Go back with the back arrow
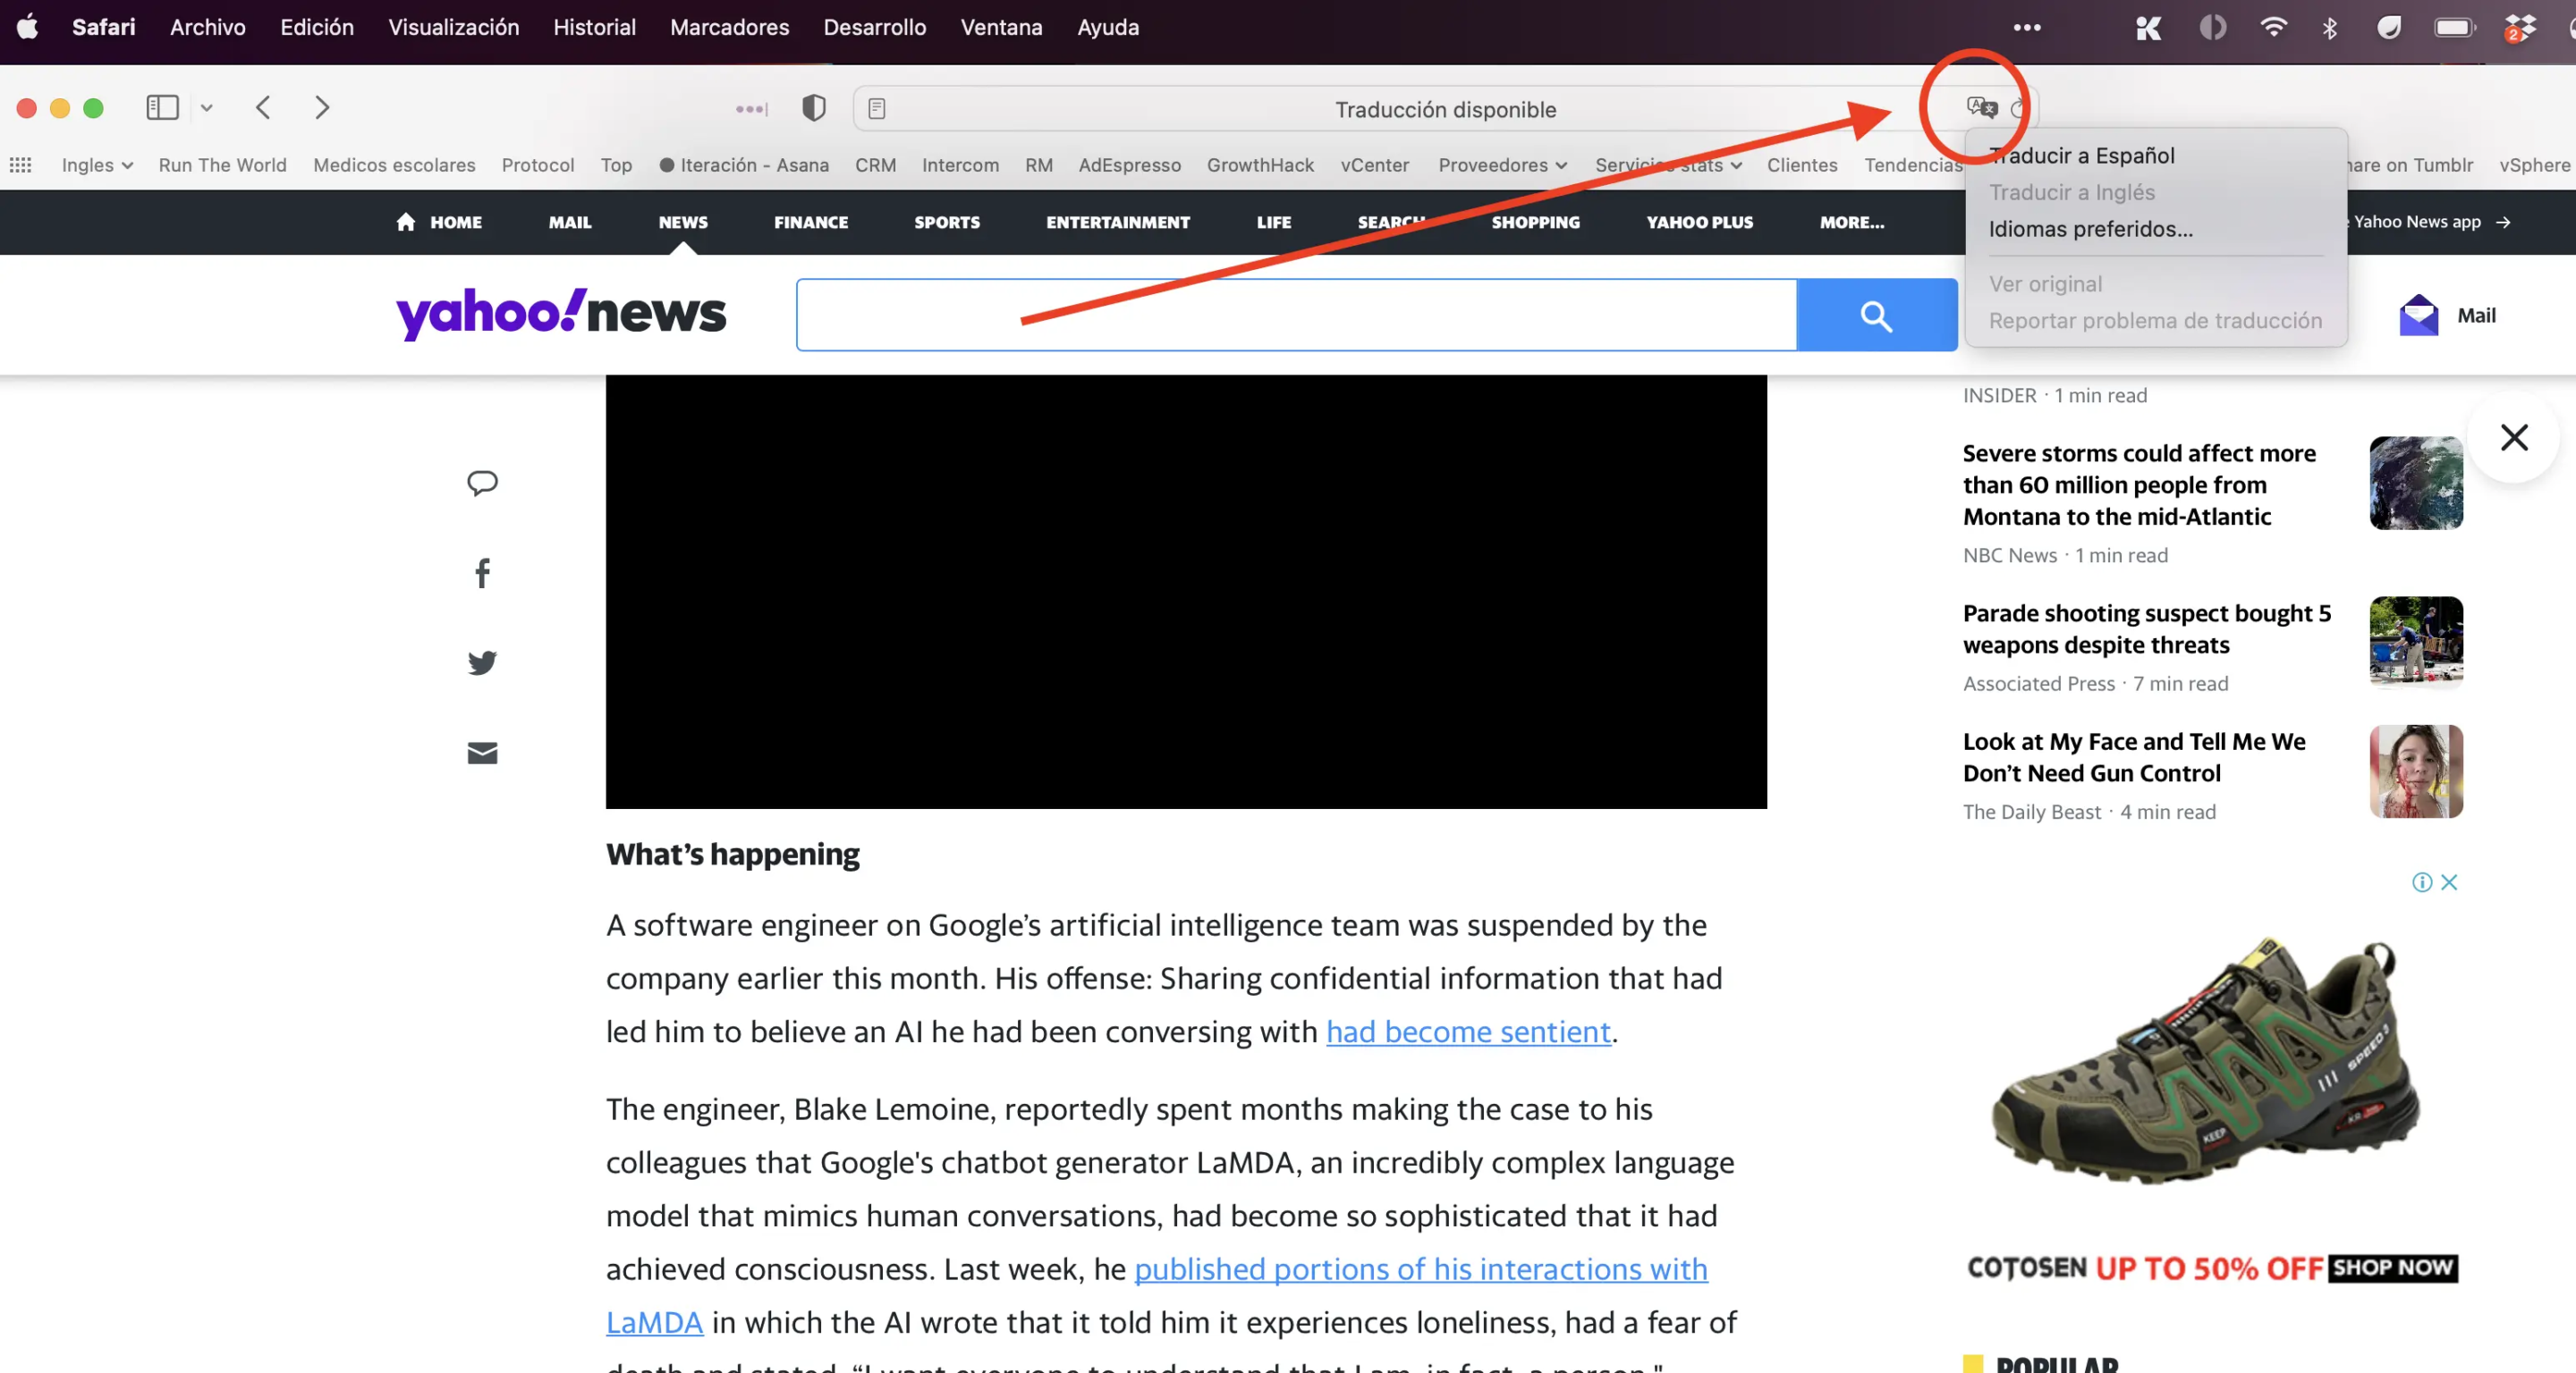2576x1373 pixels. (x=263, y=107)
